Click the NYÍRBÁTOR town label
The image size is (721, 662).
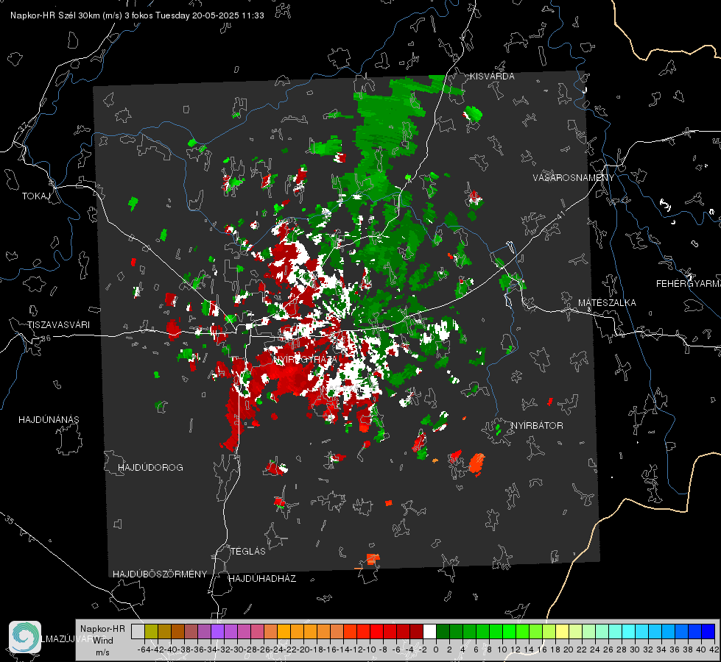pyautogui.click(x=537, y=426)
